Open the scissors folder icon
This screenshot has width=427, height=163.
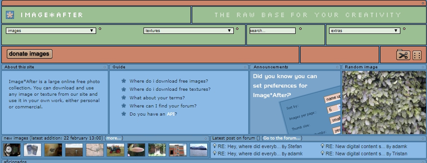[403, 55]
